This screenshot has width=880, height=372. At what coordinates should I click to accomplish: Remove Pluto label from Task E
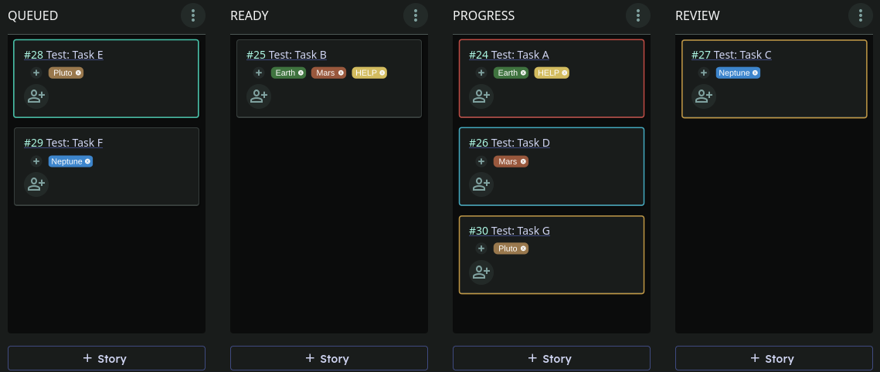click(78, 73)
